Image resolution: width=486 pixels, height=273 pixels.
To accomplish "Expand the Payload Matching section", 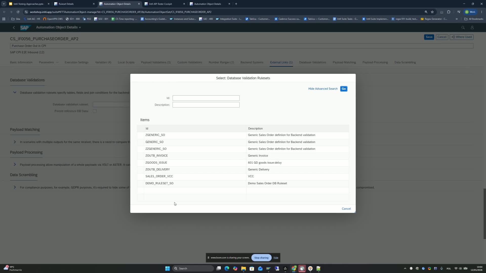I will pos(15,142).
